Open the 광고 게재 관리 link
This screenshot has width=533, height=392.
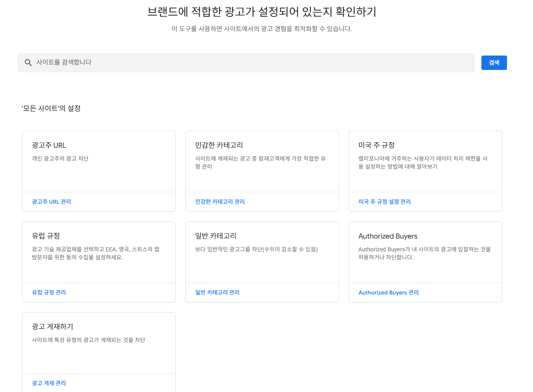(x=48, y=383)
